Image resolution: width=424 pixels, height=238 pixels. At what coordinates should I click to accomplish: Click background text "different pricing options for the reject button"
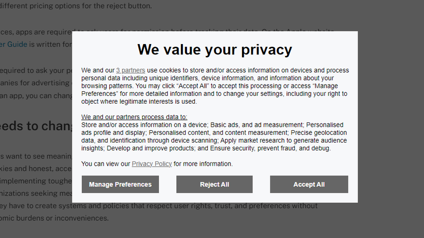pos(77,6)
